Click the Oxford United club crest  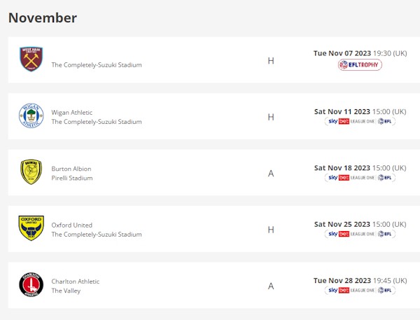31,228
